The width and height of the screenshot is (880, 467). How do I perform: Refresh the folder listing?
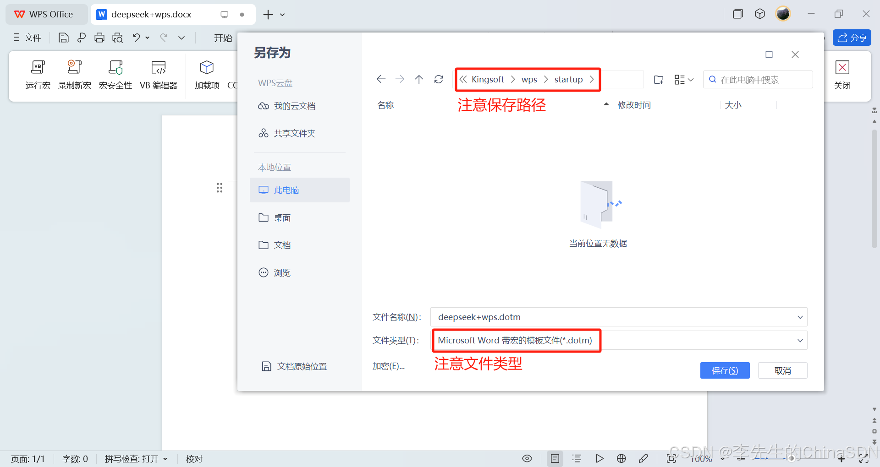pos(439,79)
